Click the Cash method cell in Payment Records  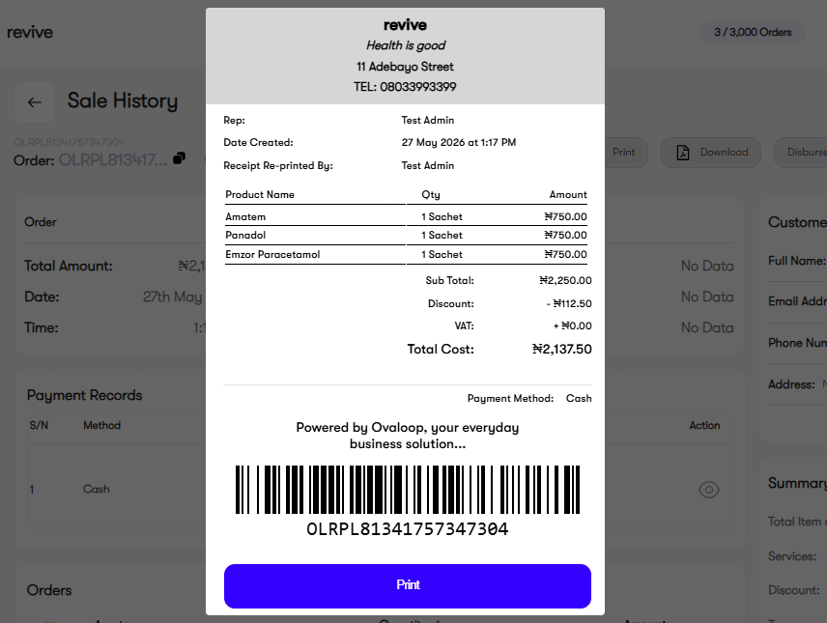coord(96,489)
